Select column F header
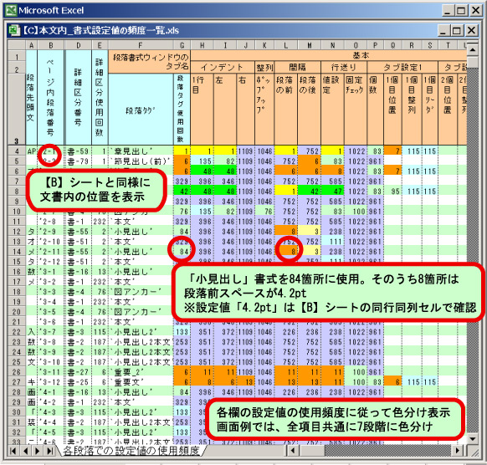 pyautogui.click(x=141, y=45)
